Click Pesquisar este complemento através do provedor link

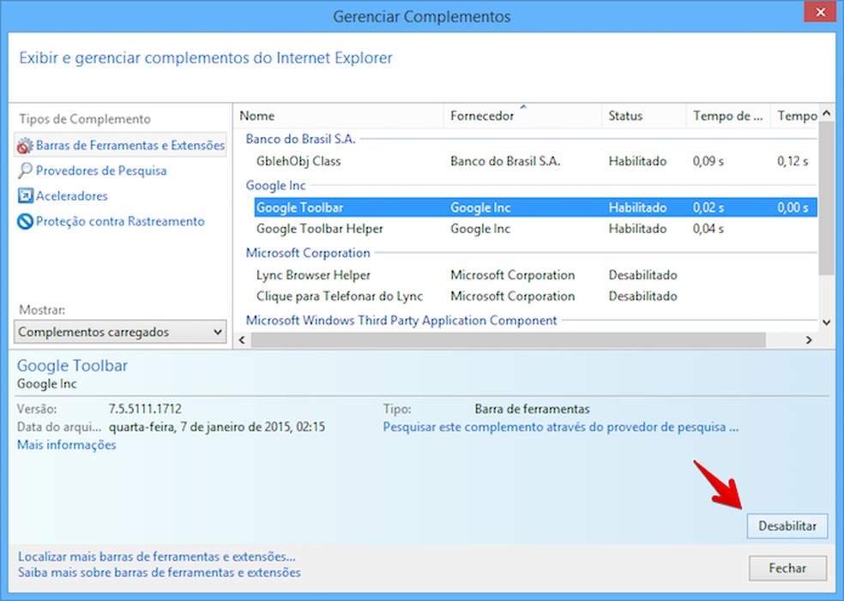coord(560,427)
